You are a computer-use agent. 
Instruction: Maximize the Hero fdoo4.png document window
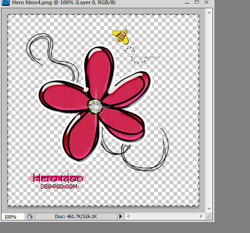point(197,2)
